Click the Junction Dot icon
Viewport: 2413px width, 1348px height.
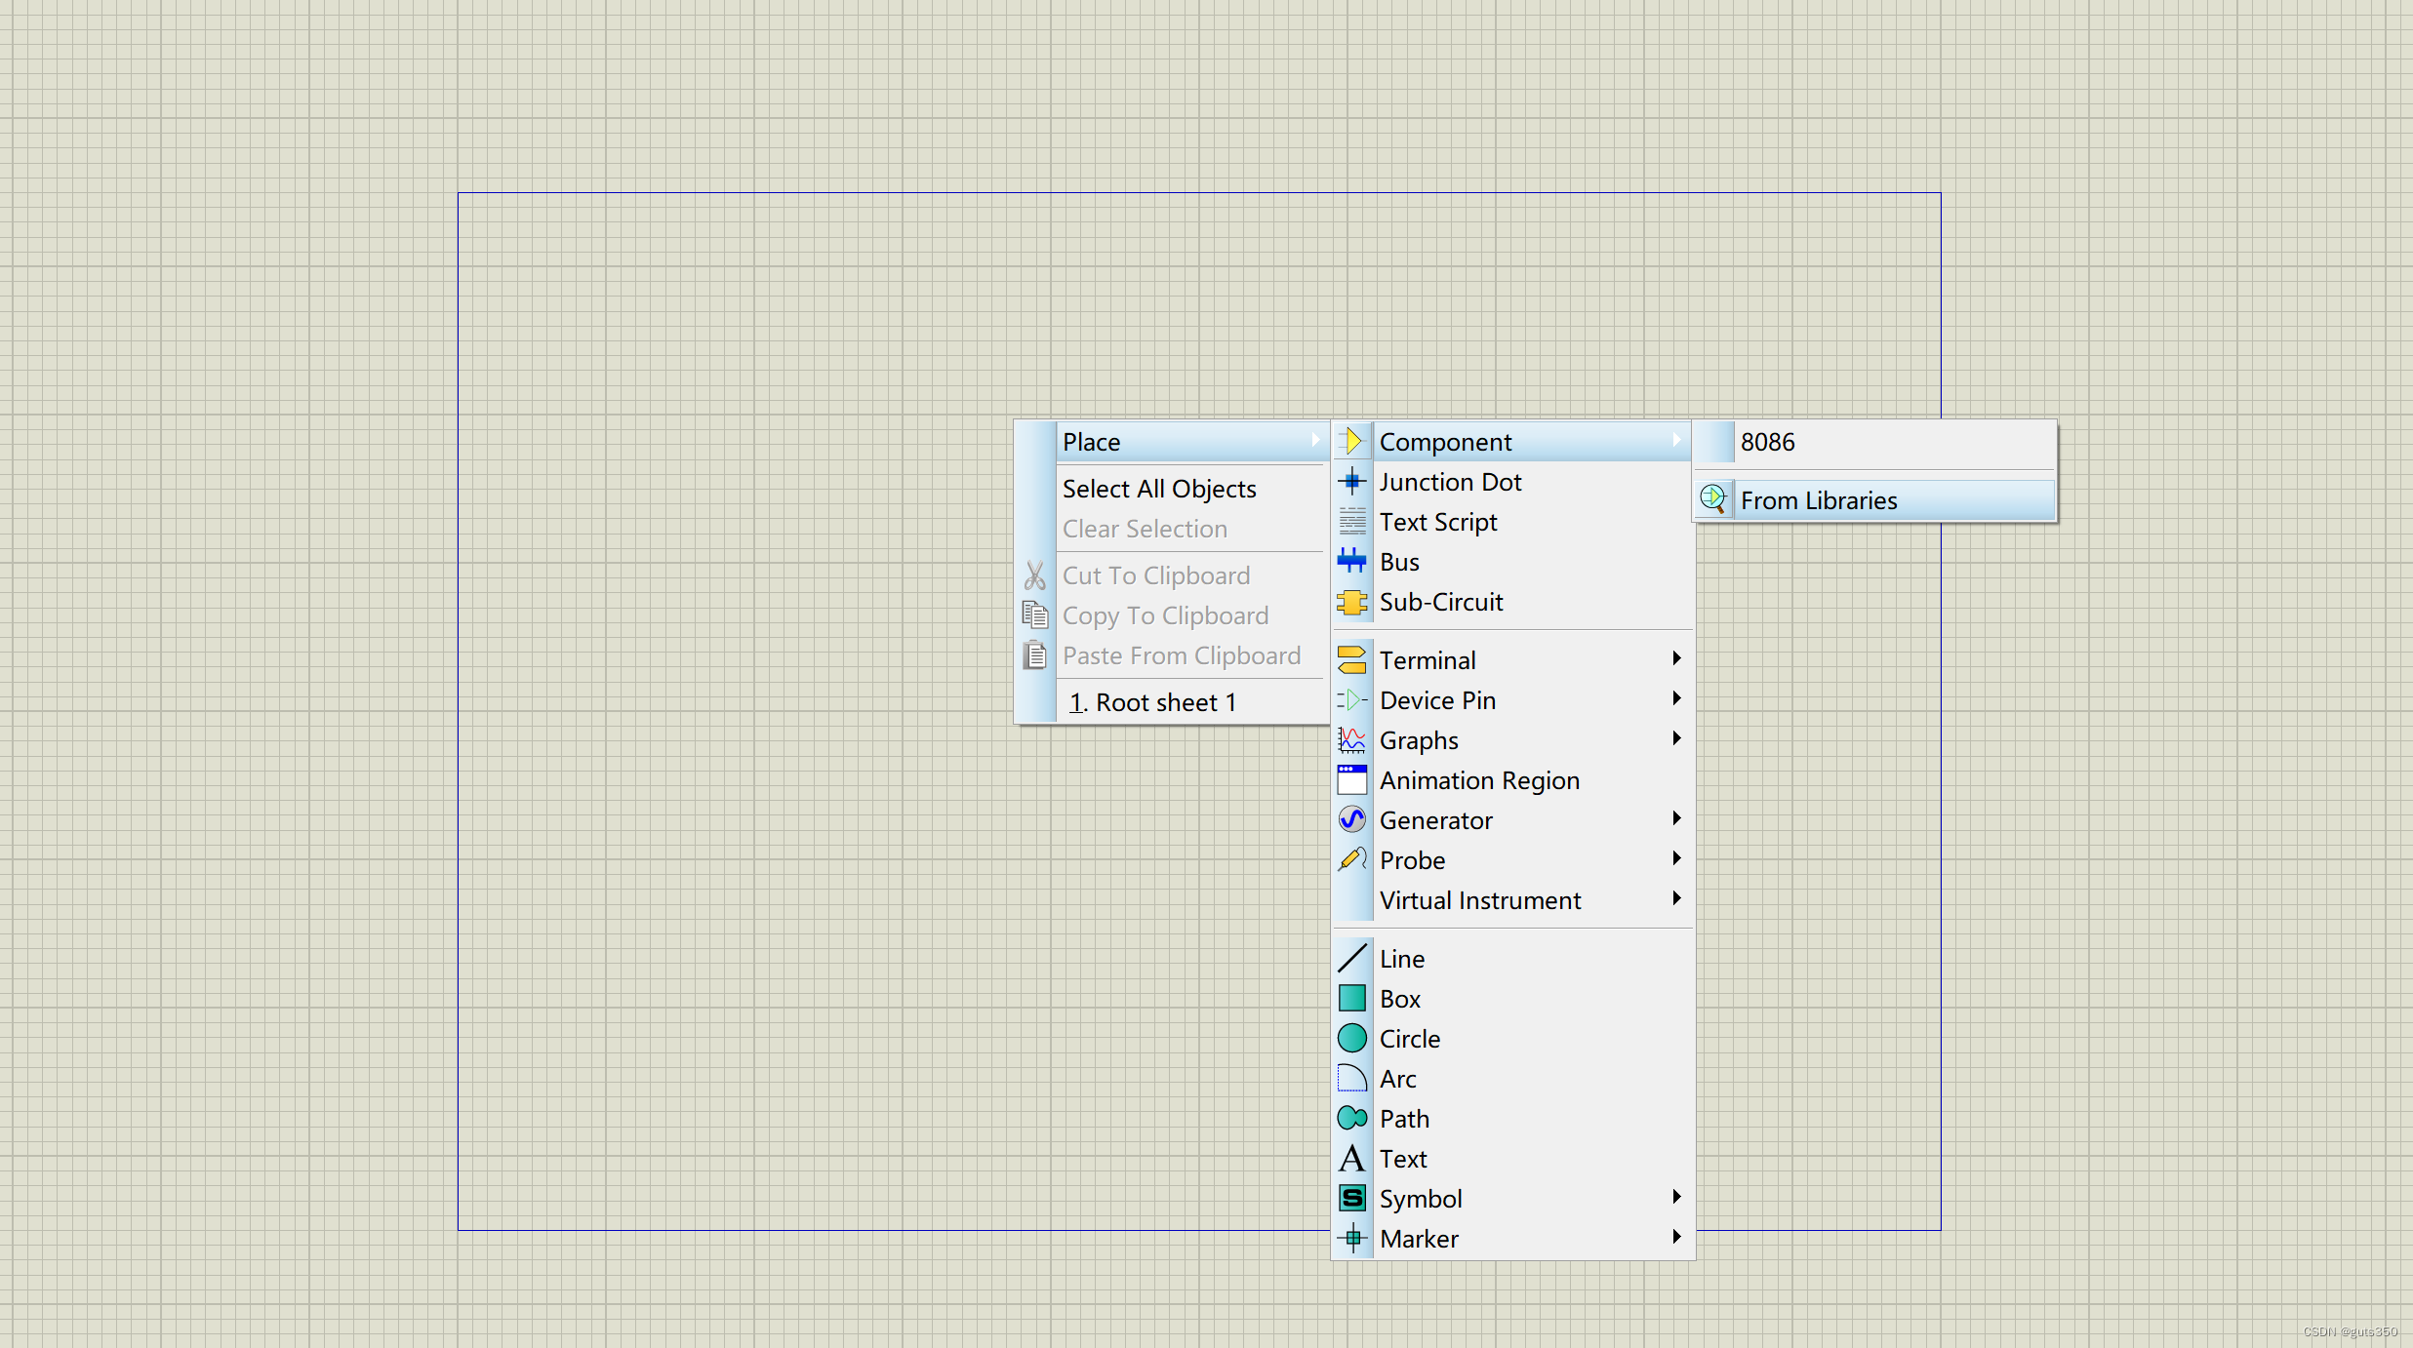(1351, 482)
